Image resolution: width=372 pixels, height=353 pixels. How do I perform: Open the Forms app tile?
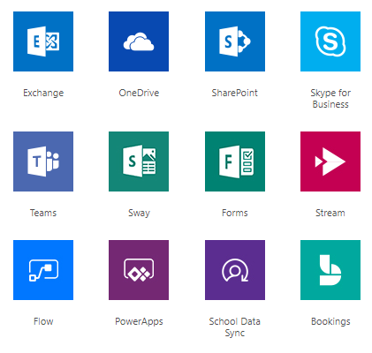click(235, 161)
